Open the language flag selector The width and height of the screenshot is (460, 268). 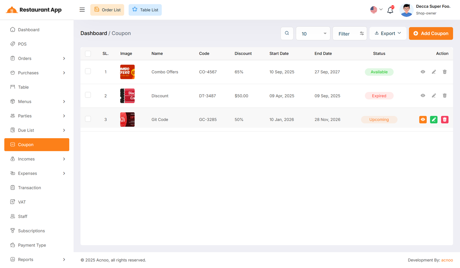[x=376, y=9]
